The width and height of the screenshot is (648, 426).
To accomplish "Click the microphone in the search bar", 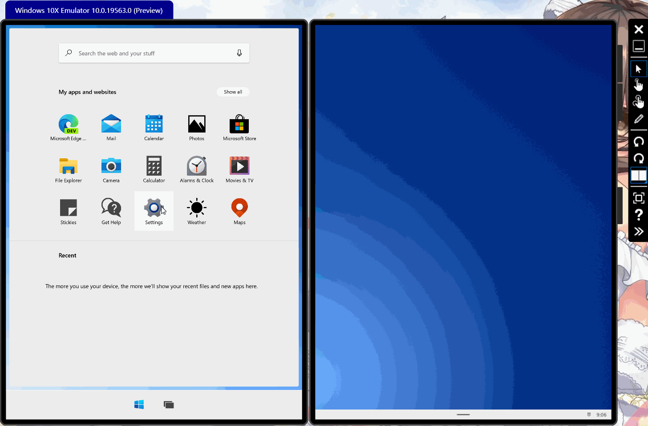I will (x=239, y=52).
